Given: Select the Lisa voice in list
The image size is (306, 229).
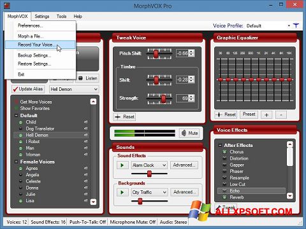Looking at the screenshot, I should (x=51, y=200).
